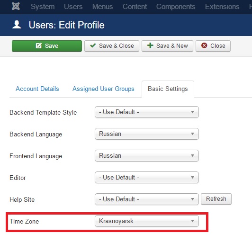Switch to Account Details tab
This screenshot has width=252, height=243.
point(37,89)
